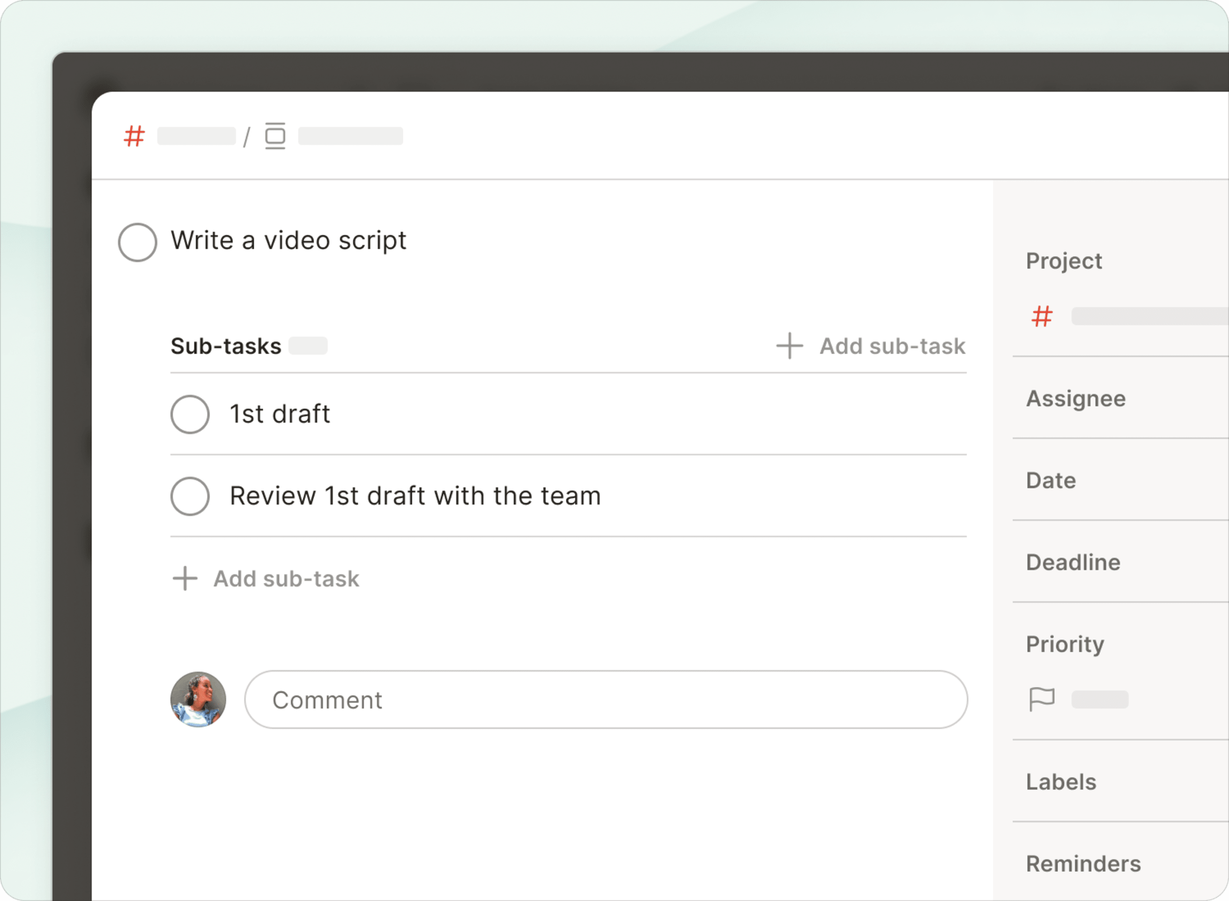
Task: Check off 'Review 1st draft with the team'
Action: (x=190, y=496)
